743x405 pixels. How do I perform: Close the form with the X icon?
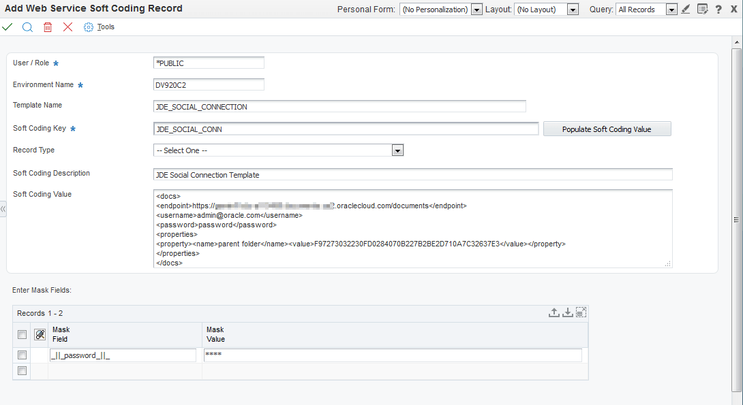(x=733, y=9)
